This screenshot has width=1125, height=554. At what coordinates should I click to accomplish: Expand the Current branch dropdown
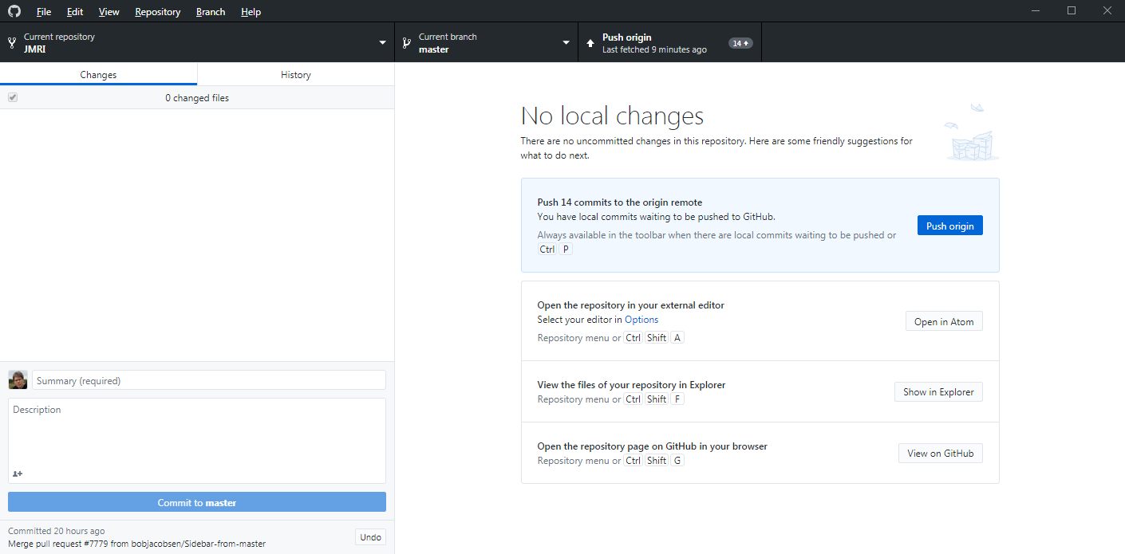coord(566,43)
